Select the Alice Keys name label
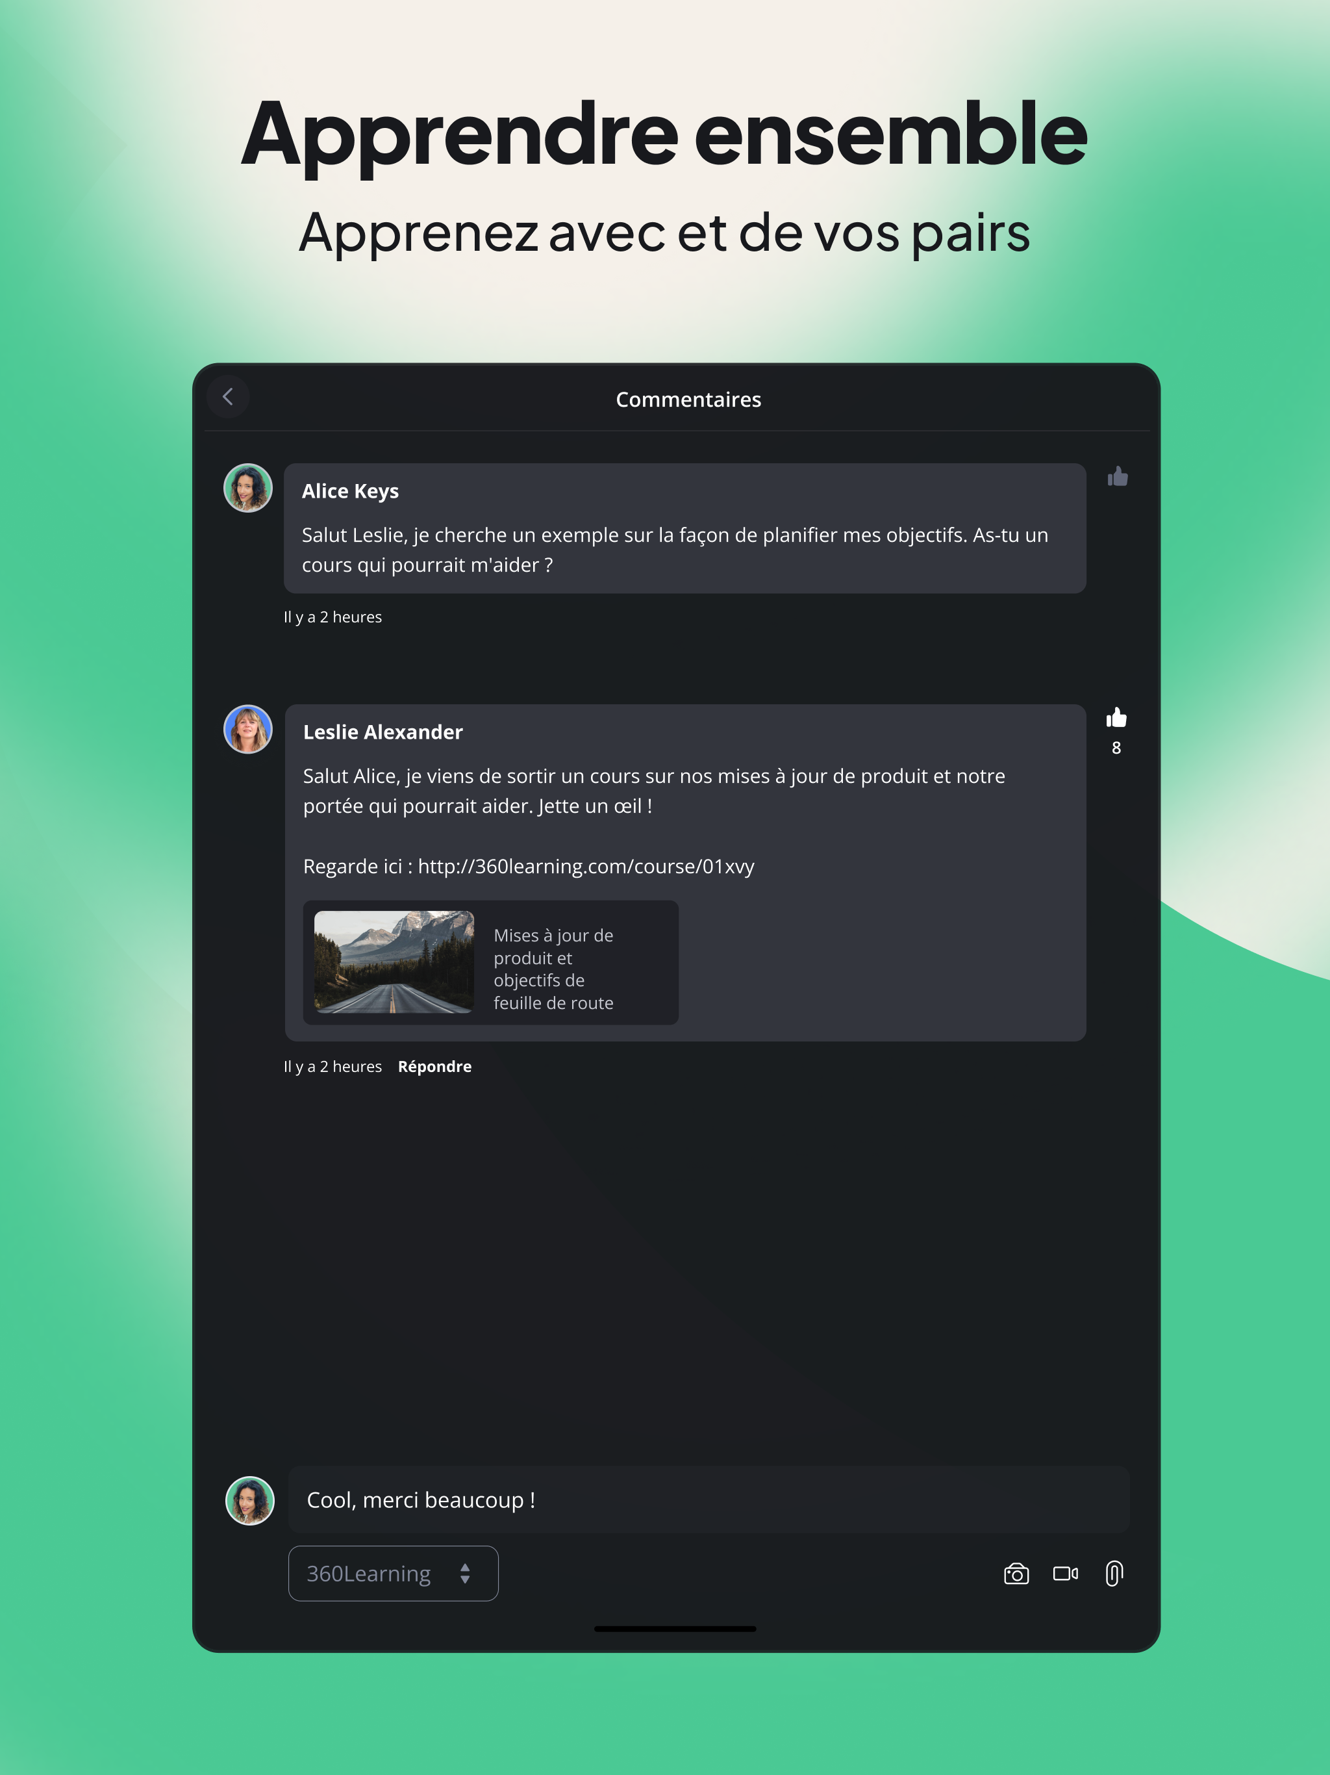Screen dimensions: 1330x1775 [350, 491]
